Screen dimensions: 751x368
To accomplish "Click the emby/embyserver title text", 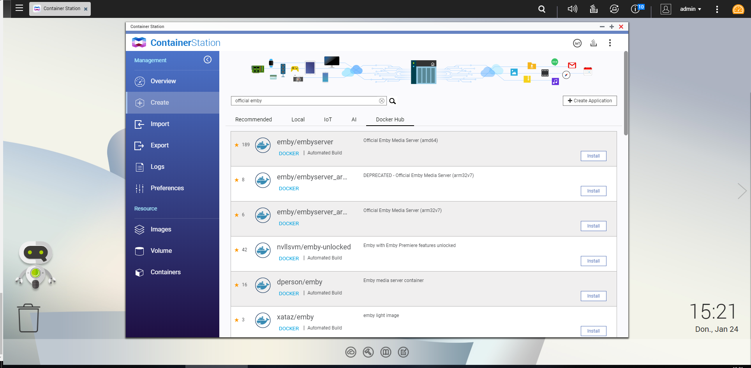I will click(x=305, y=142).
